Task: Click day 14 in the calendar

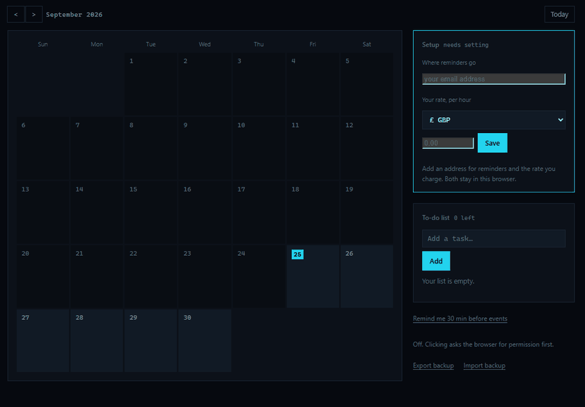Action: [x=97, y=213]
